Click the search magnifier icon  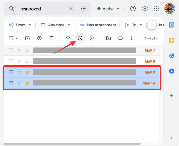coord(12,9)
